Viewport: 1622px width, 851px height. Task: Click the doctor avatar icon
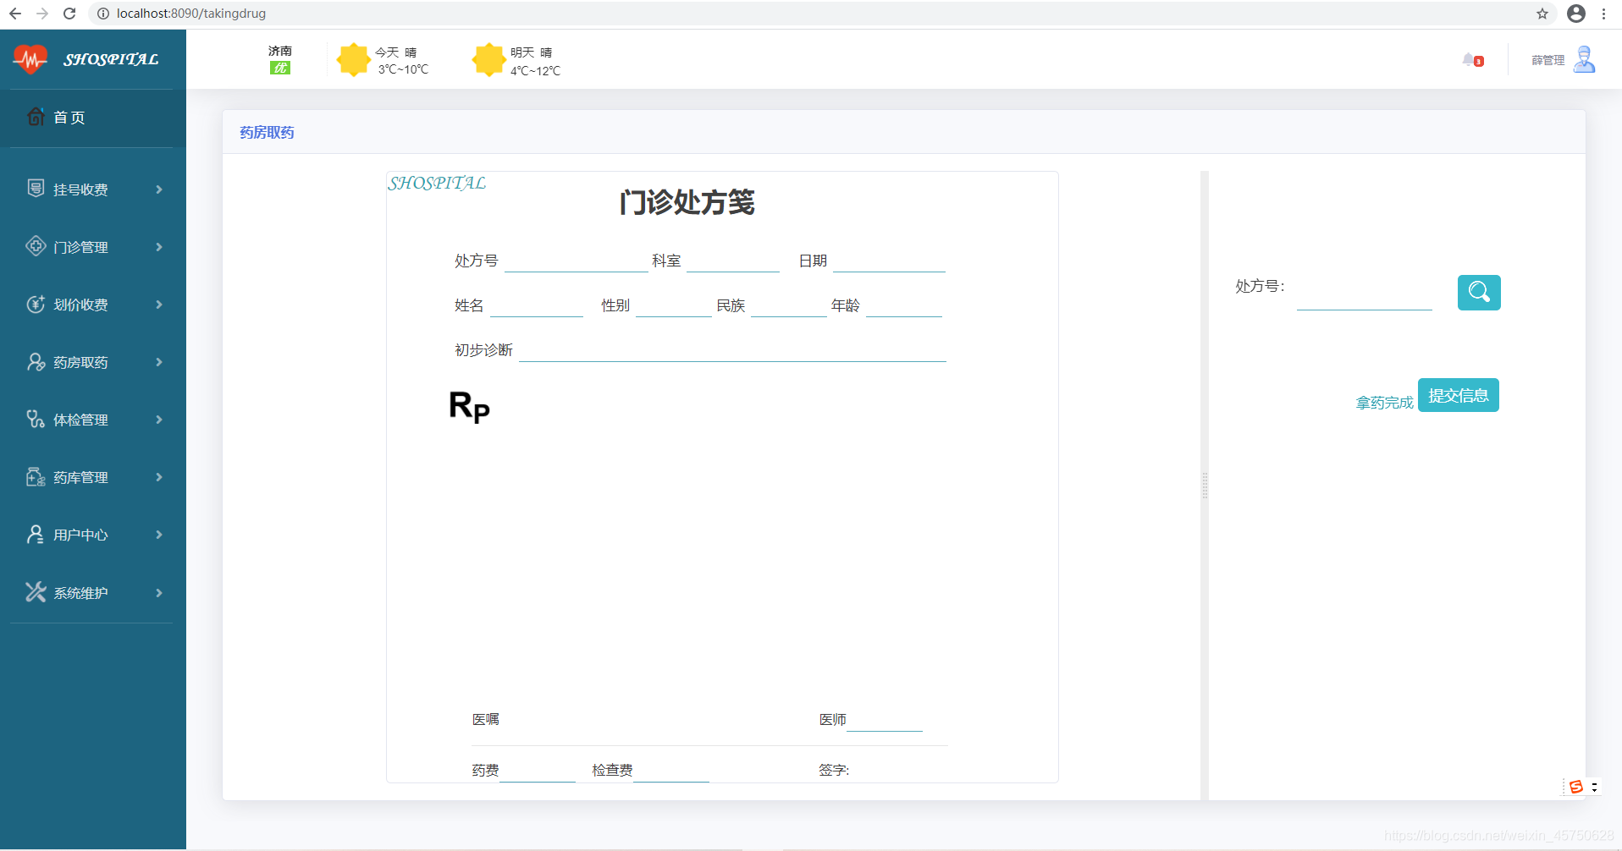click(x=1585, y=60)
